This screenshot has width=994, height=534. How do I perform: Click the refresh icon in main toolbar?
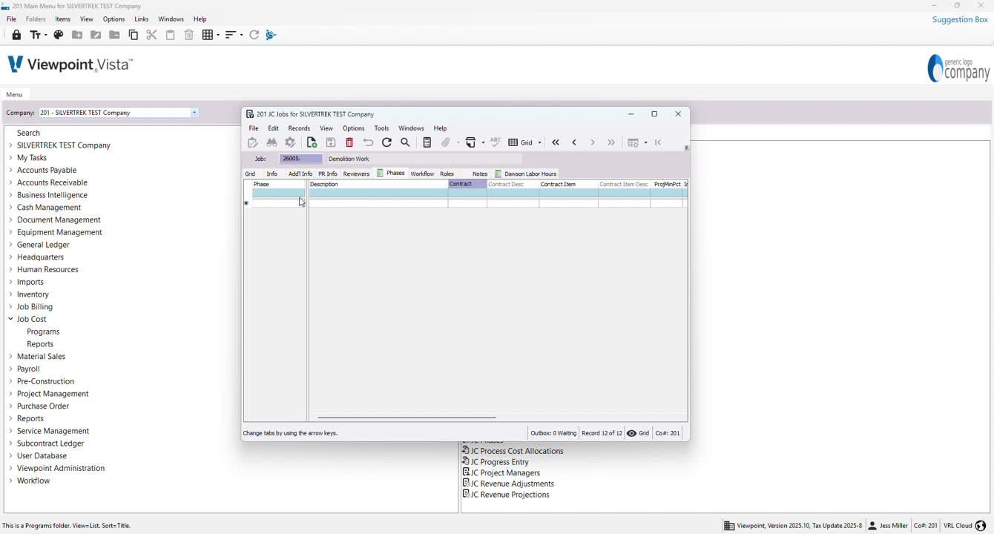click(x=254, y=35)
